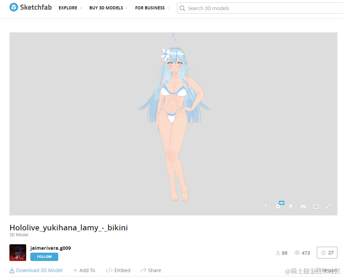Click the Search 3D models field
The image size is (343, 277).
click(260, 8)
